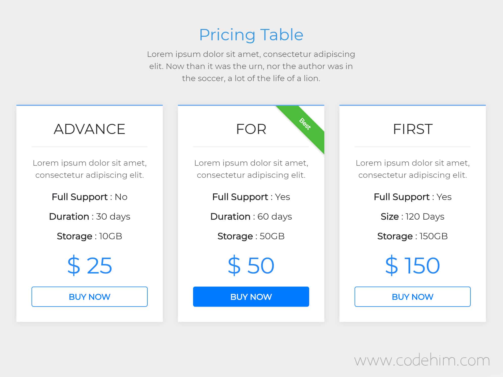Click Full Support : Yes on FIRST plan
The height and width of the screenshot is (377, 503).
point(413,197)
